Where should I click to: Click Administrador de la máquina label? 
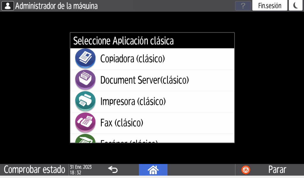pyautogui.click(x=56, y=6)
